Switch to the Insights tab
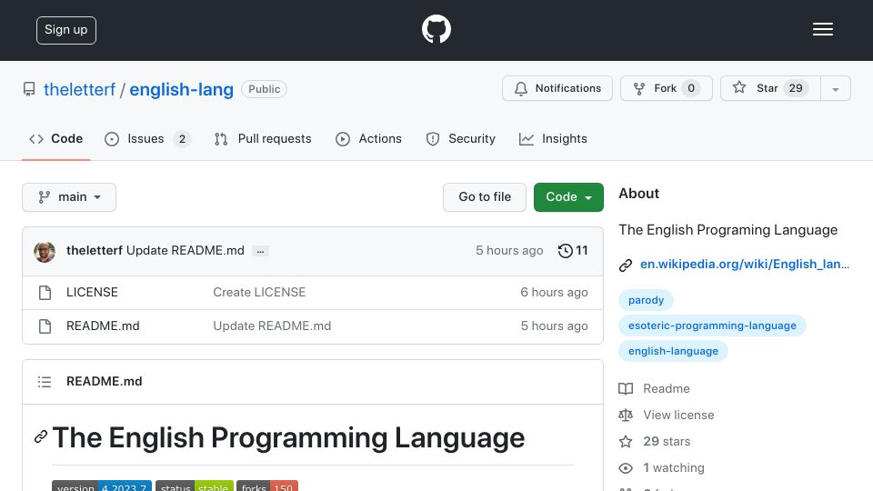Viewport: 873px width, 491px height. point(553,138)
